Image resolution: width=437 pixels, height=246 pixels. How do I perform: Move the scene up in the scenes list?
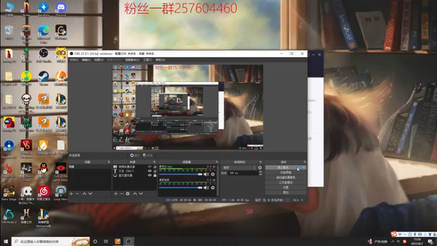pos(84,194)
